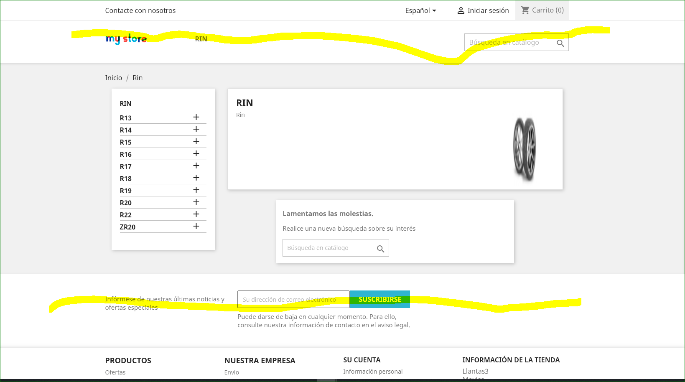
Task: Click the Lamentamos las molestias. message
Action: click(328, 214)
